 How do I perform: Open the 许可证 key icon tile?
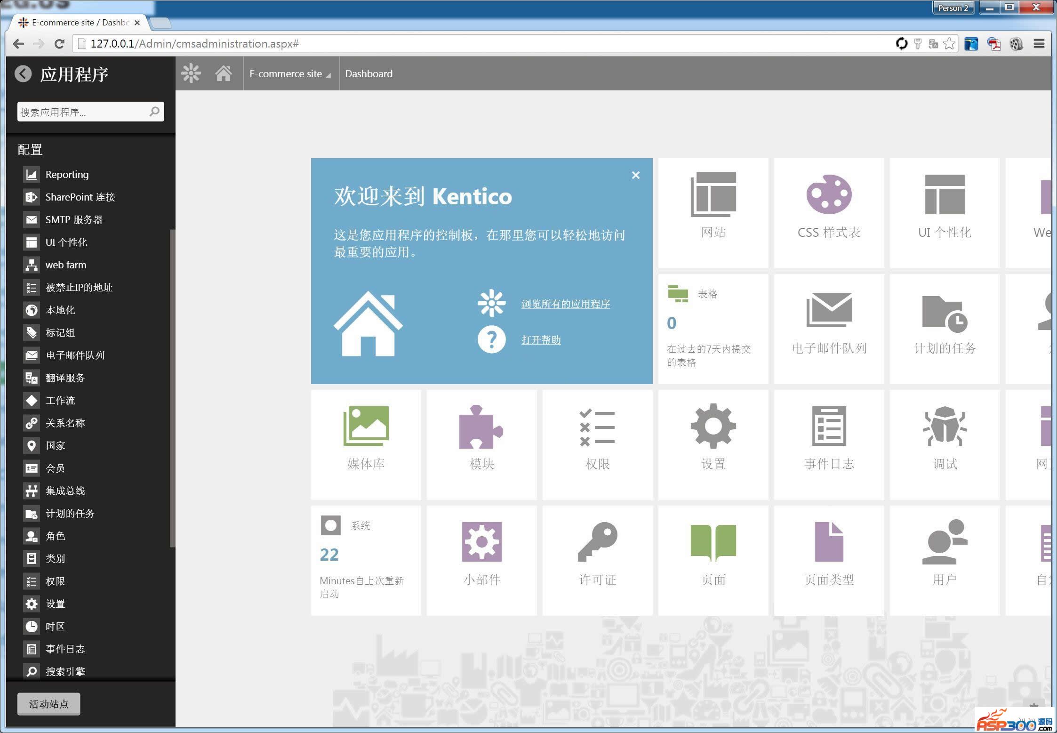597,559
